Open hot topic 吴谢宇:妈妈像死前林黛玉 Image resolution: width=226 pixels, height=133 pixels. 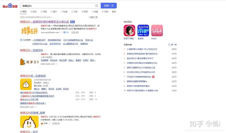[138, 86]
